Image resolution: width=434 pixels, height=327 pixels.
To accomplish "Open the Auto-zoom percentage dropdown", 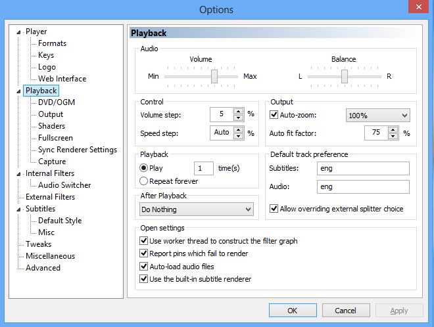I will point(377,115).
